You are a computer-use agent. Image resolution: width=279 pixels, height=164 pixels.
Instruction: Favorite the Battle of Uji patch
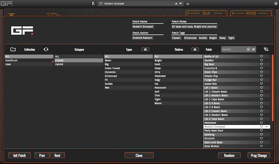(262, 57)
